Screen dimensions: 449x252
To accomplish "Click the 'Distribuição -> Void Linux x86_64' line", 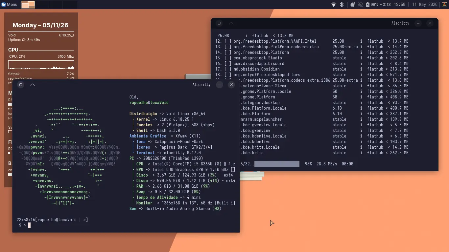I will pos(167,114).
